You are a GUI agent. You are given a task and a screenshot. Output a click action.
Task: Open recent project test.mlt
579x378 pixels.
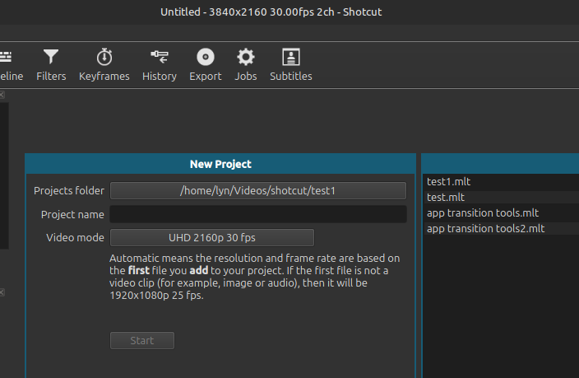(x=446, y=198)
